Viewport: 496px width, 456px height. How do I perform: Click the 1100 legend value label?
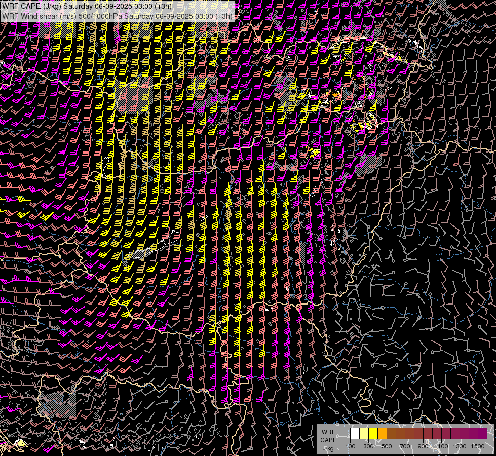point(441,446)
